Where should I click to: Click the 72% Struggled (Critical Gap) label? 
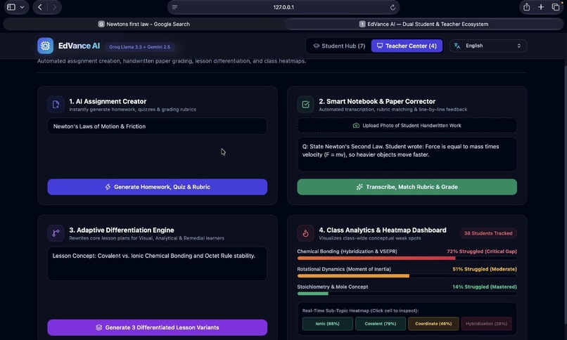(482, 251)
